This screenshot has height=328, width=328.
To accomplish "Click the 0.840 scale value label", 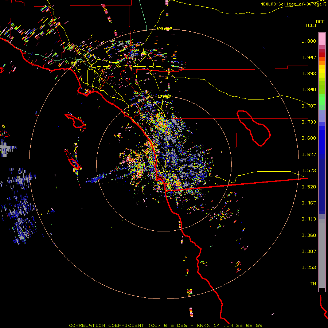I will coord(309,90).
